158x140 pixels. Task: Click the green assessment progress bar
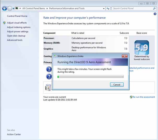(x=90, y=77)
